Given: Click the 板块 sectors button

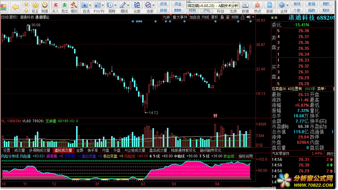Looking at the screenshot, I should pyautogui.click(x=297, y=4).
